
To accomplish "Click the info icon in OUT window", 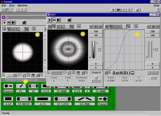I will [x=69, y=20].
